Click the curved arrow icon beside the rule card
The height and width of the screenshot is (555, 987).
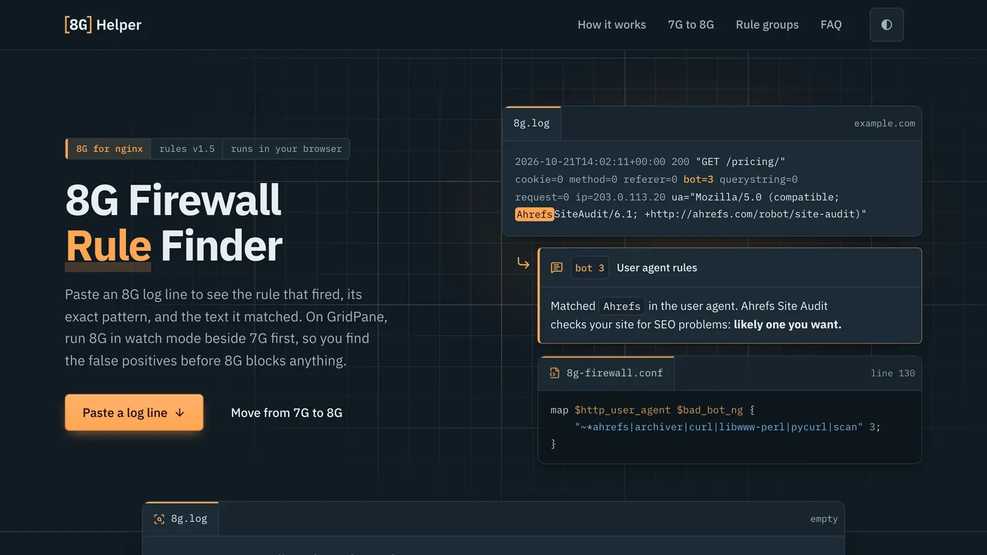(x=523, y=263)
